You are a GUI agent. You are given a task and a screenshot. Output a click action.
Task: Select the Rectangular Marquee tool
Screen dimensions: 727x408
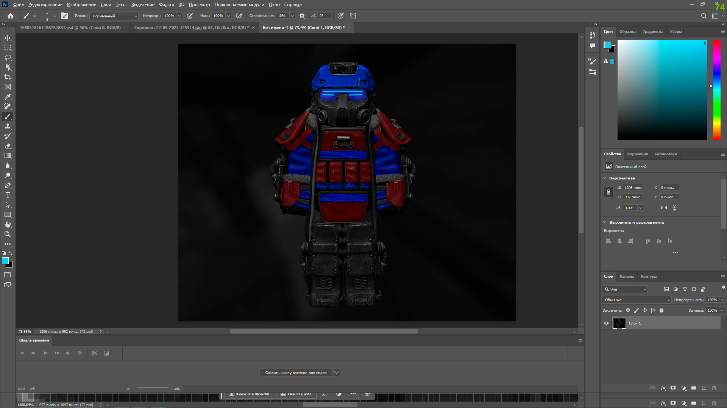pos(8,48)
